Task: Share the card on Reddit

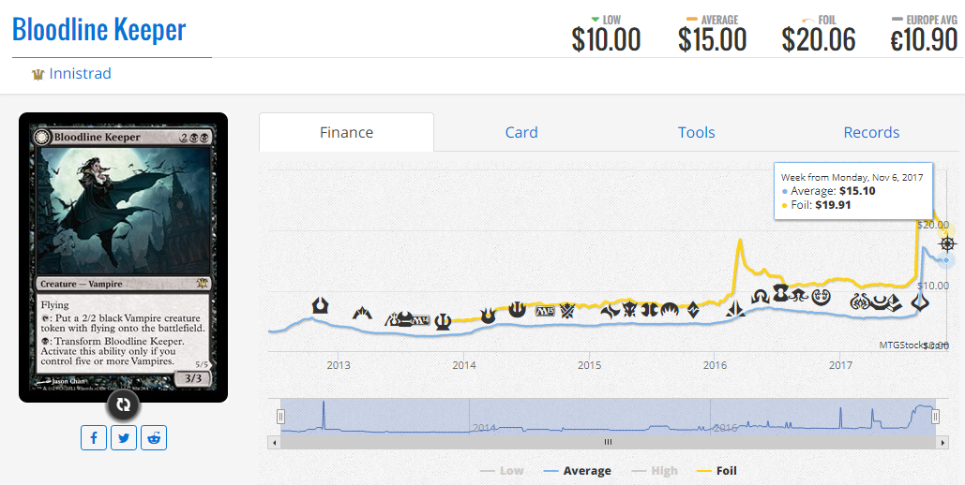Action: [x=154, y=437]
